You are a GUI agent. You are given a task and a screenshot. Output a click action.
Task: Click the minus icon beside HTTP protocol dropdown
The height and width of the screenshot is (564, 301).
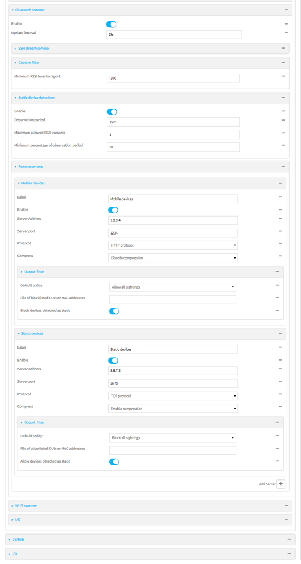click(x=280, y=243)
